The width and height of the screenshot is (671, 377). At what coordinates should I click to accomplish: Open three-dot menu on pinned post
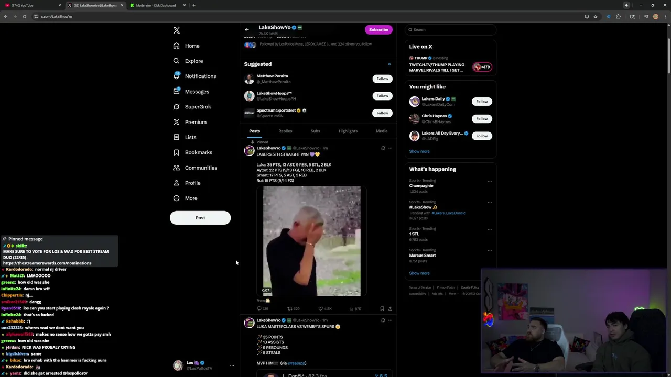pyautogui.click(x=390, y=148)
